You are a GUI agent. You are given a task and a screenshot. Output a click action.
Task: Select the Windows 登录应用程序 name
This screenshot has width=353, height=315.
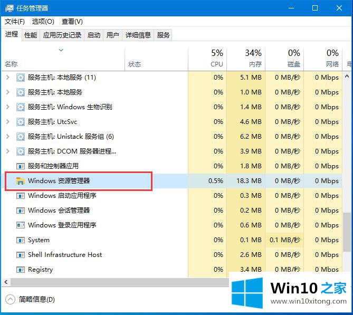click(x=62, y=225)
